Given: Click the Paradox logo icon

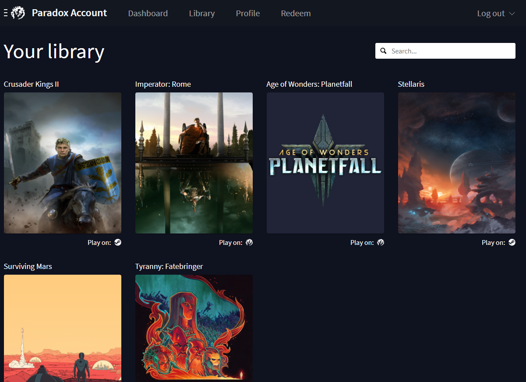Looking at the screenshot, I should click(18, 13).
